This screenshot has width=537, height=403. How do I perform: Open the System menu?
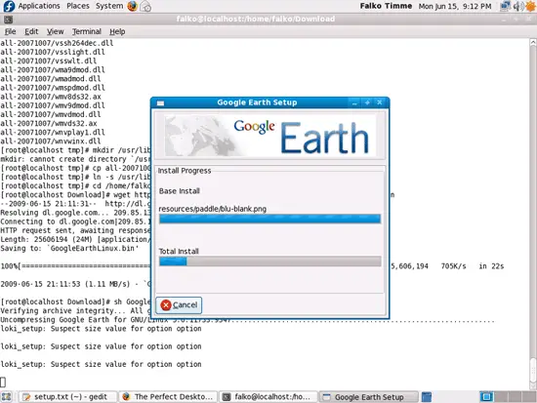click(109, 6)
